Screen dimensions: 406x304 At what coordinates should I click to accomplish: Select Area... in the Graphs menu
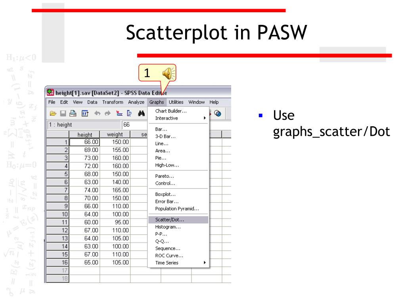coord(178,151)
